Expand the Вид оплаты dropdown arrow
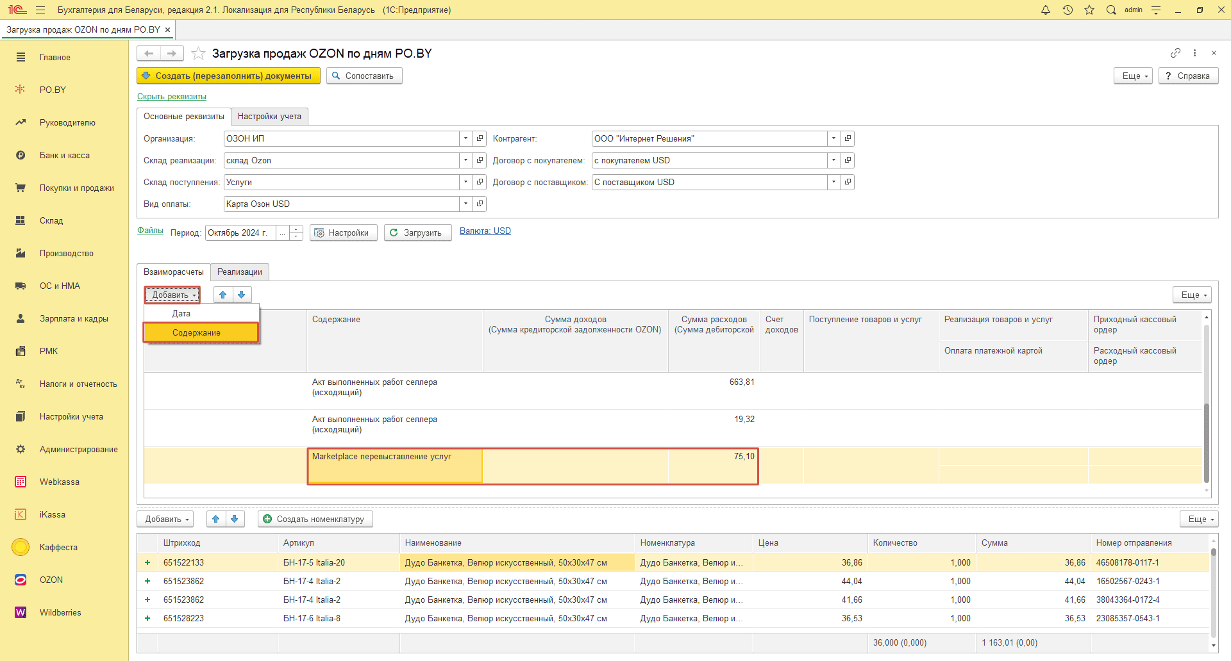 (x=466, y=204)
